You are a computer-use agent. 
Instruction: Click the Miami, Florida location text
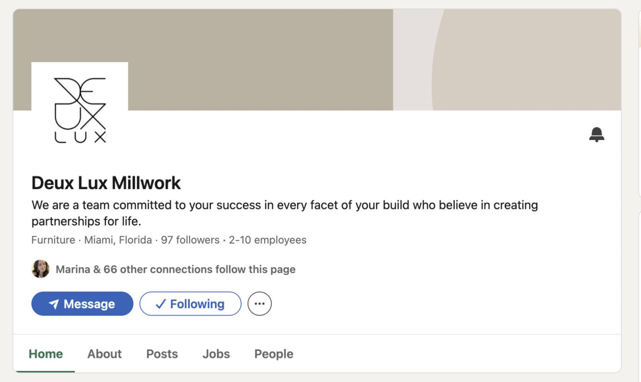(x=118, y=240)
